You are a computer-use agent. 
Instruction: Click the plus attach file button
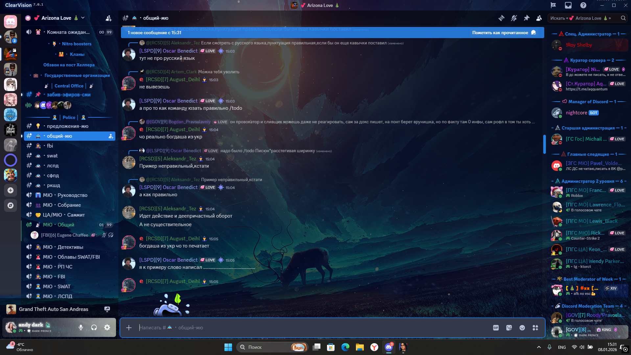[x=129, y=328]
